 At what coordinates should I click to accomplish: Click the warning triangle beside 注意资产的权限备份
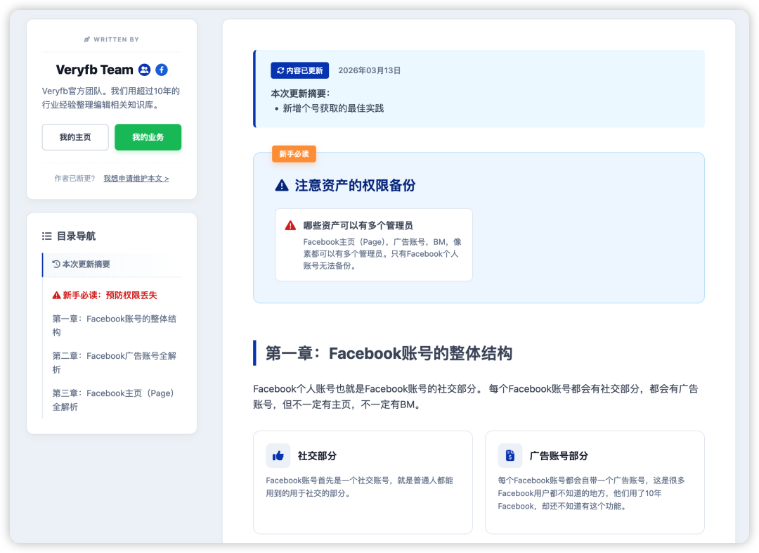pos(281,186)
